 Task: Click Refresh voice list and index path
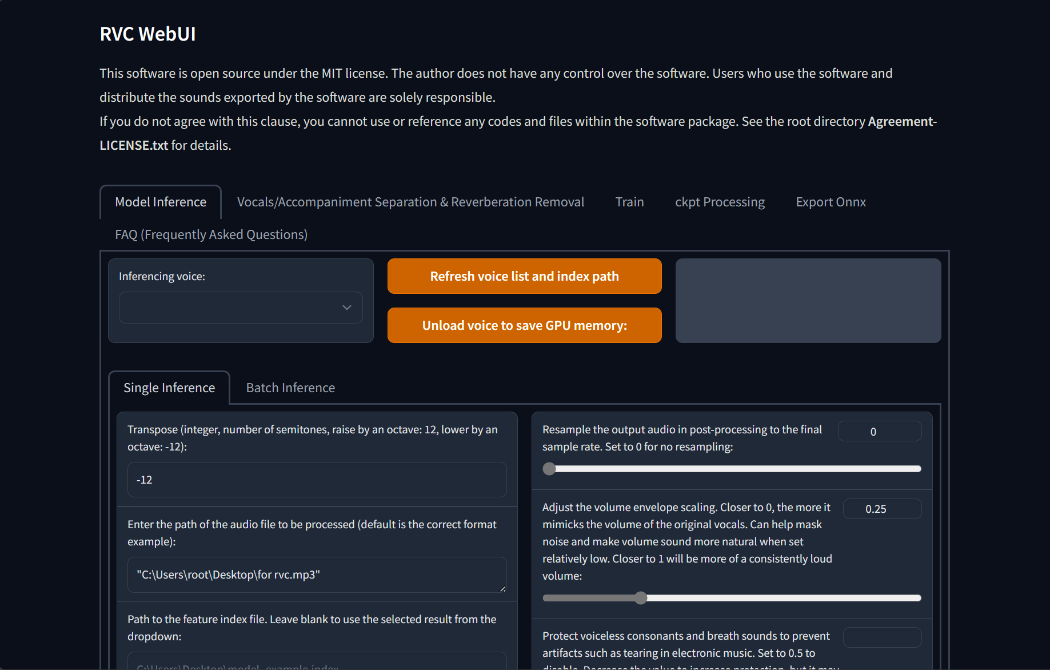[524, 276]
